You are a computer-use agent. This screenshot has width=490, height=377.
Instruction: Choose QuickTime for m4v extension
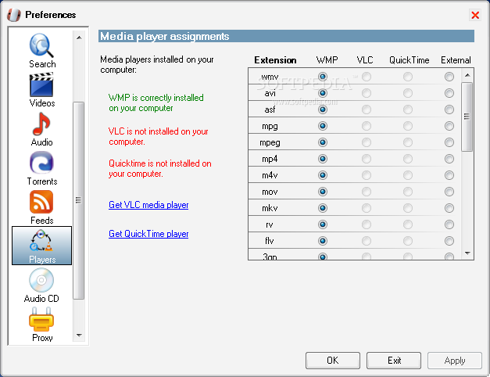point(407,175)
